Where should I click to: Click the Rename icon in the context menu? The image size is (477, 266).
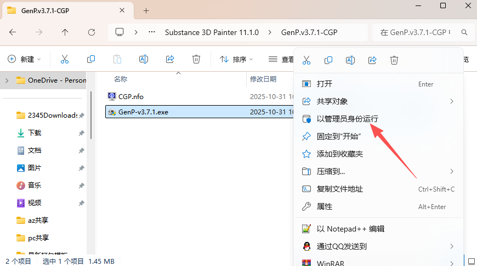click(x=350, y=60)
